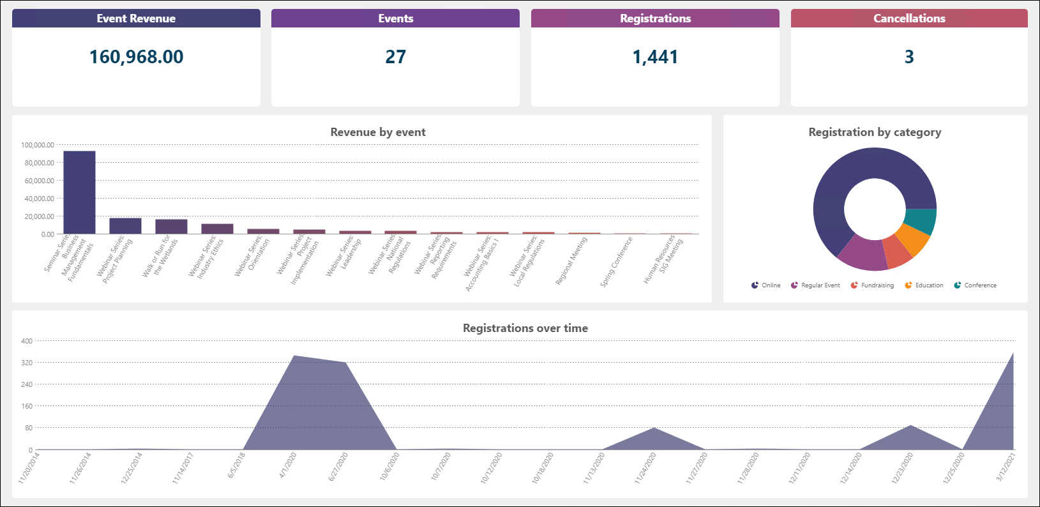
Task: Click the Business Management Fundamentals revenue bar
Action: pyautogui.click(x=79, y=192)
